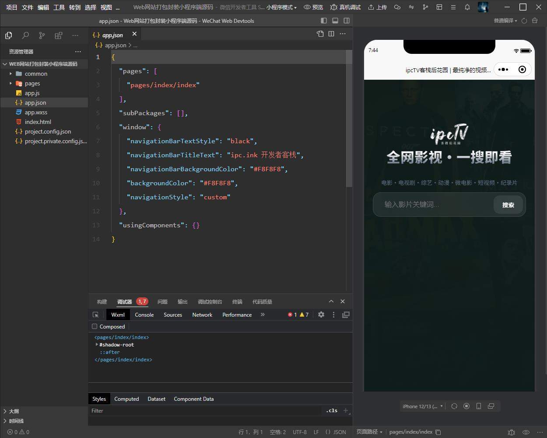This screenshot has height=438, width=547.
Task: Click the open-changes icon in editor toolbar
Action: [320, 34]
